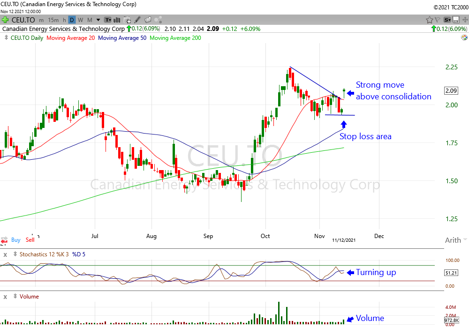
Task: Switch to the Weekly 'W' timeframe
Action: pyautogui.click(x=81, y=20)
